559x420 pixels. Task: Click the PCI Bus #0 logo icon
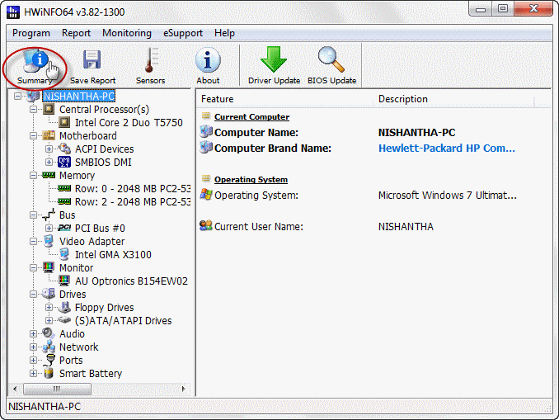[x=64, y=228]
